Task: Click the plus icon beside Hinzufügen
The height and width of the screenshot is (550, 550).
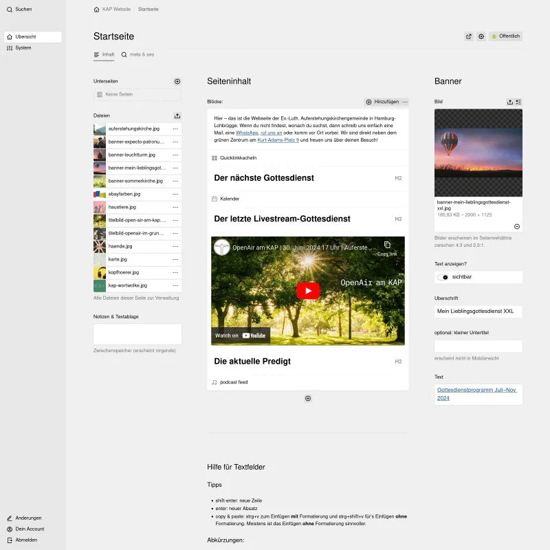Action: pyautogui.click(x=370, y=102)
